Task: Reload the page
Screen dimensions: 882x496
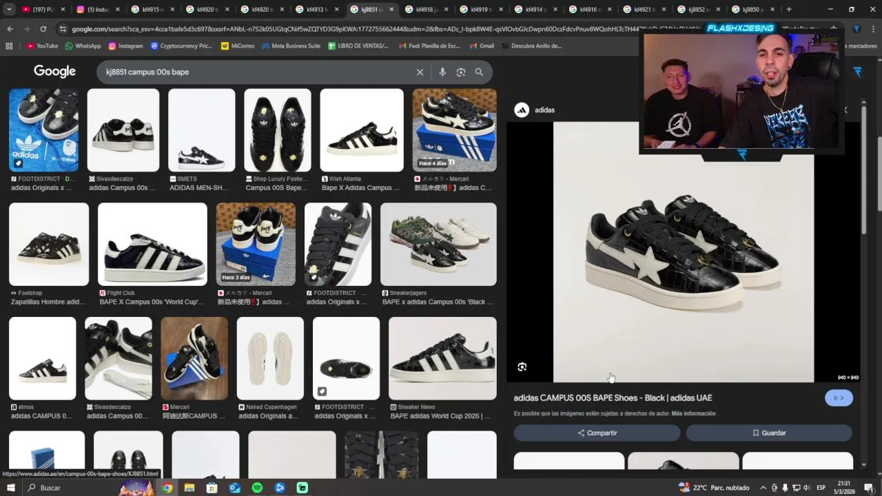Action: (43, 29)
